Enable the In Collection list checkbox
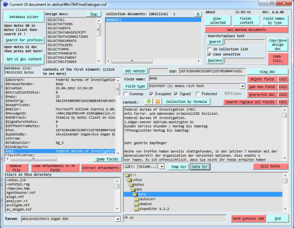The height and width of the screenshot is (228, 294). 210,50
